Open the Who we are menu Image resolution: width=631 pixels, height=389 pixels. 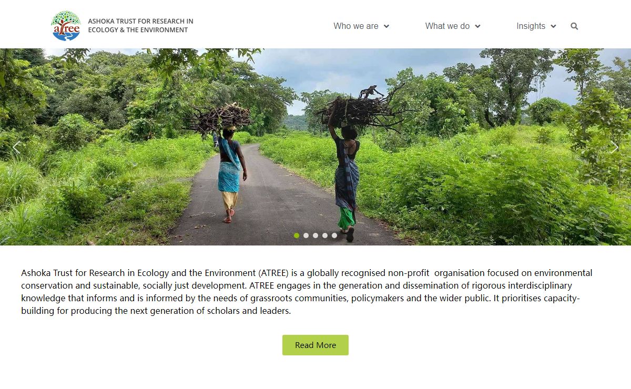click(x=356, y=26)
